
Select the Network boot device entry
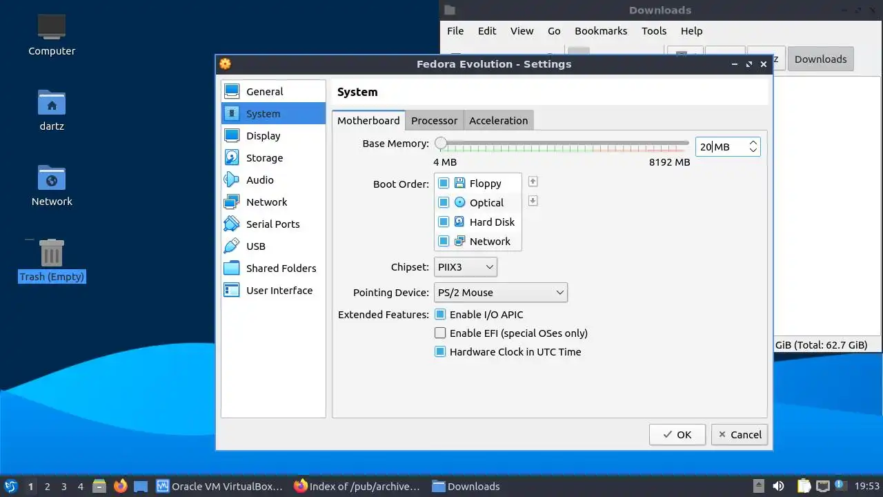478,242
